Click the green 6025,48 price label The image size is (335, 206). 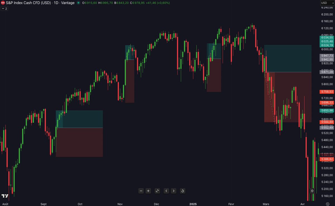(x=327, y=41)
